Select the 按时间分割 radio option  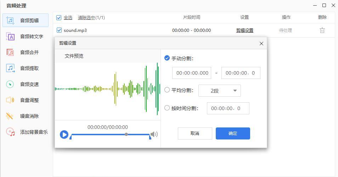(167, 108)
